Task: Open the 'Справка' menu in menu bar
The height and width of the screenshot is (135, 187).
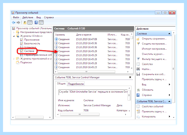Action: pos(49,18)
